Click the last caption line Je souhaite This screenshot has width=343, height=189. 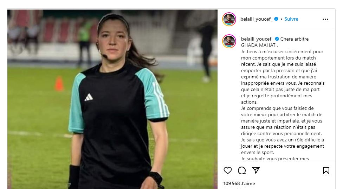(275, 159)
